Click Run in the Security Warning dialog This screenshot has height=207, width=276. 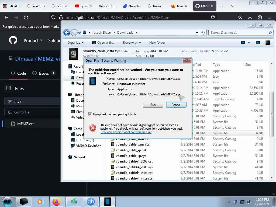(153, 105)
